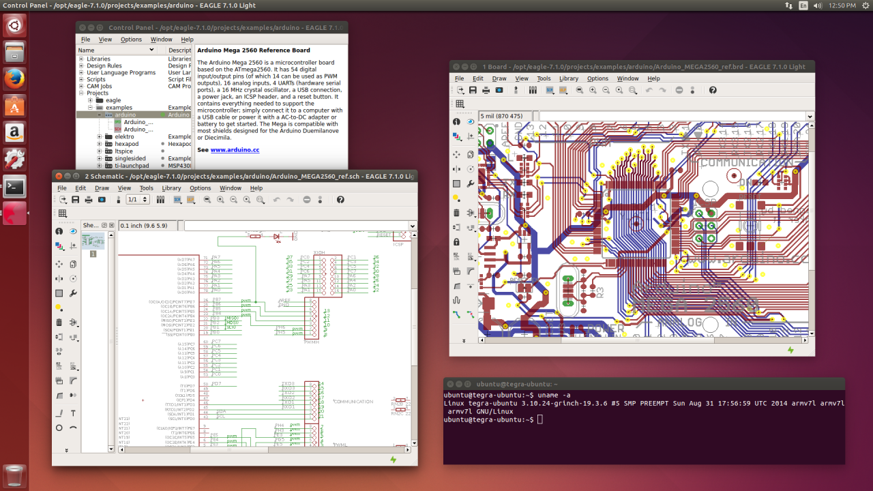
Task: Click the Print icon in Board toolbar
Action: point(486,90)
